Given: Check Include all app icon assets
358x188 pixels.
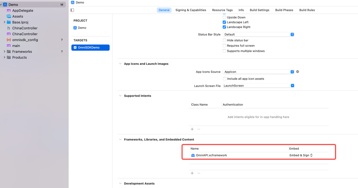Looking at the screenshot, I should (224, 79).
